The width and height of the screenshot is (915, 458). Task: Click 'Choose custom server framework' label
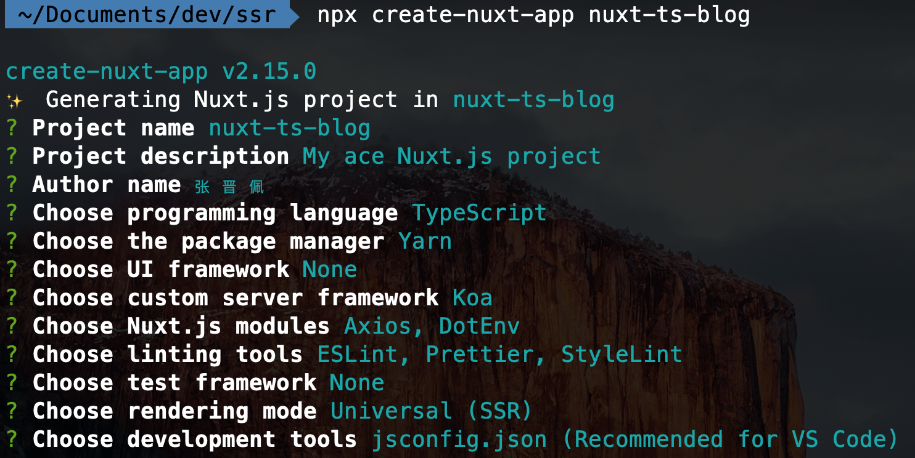pos(236,298)
